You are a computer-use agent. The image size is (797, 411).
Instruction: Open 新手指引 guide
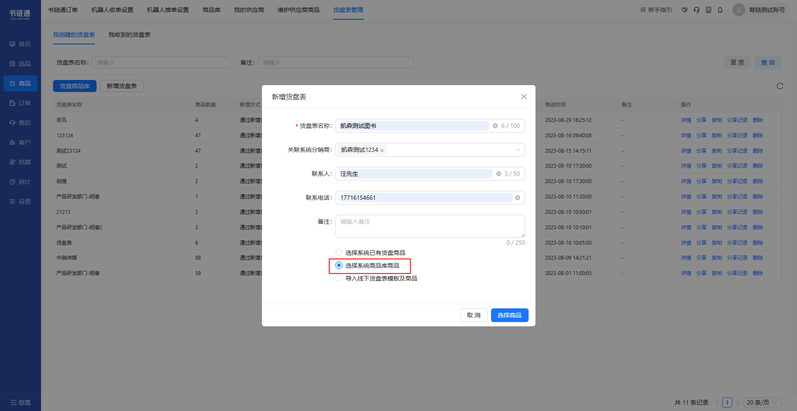(x=656, y=10)
